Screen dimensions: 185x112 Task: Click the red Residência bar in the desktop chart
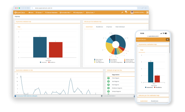tap(56, 50)
